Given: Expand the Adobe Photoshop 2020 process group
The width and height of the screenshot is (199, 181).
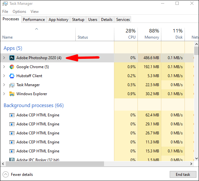Looking at the screenshot, I should pos(4,58).
